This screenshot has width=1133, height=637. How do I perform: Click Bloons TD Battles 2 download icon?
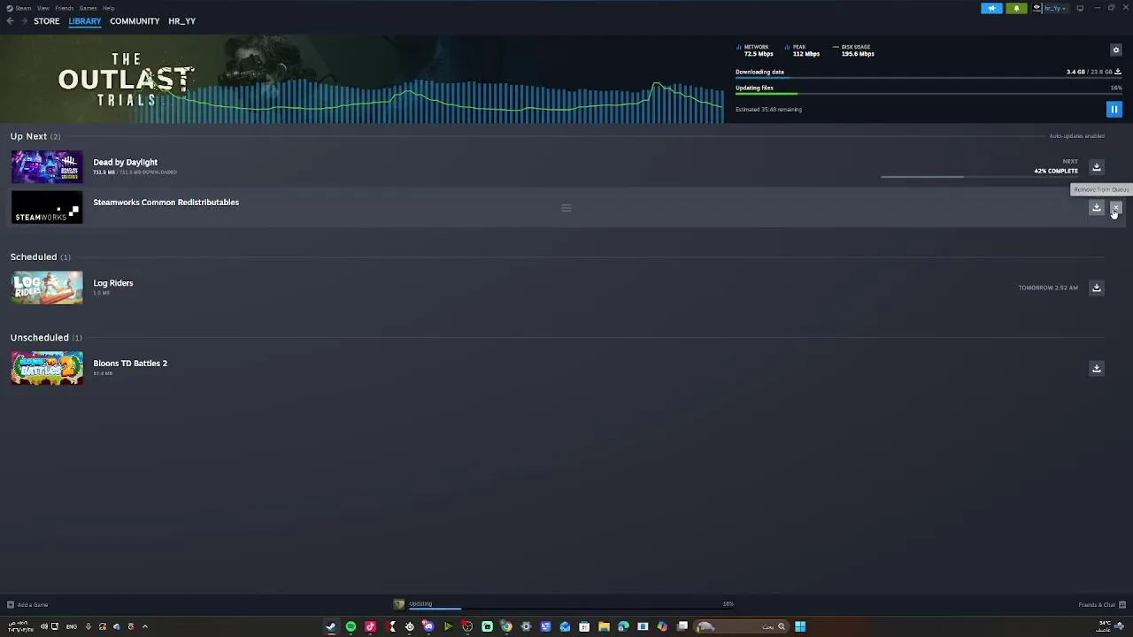(1097, 368)
